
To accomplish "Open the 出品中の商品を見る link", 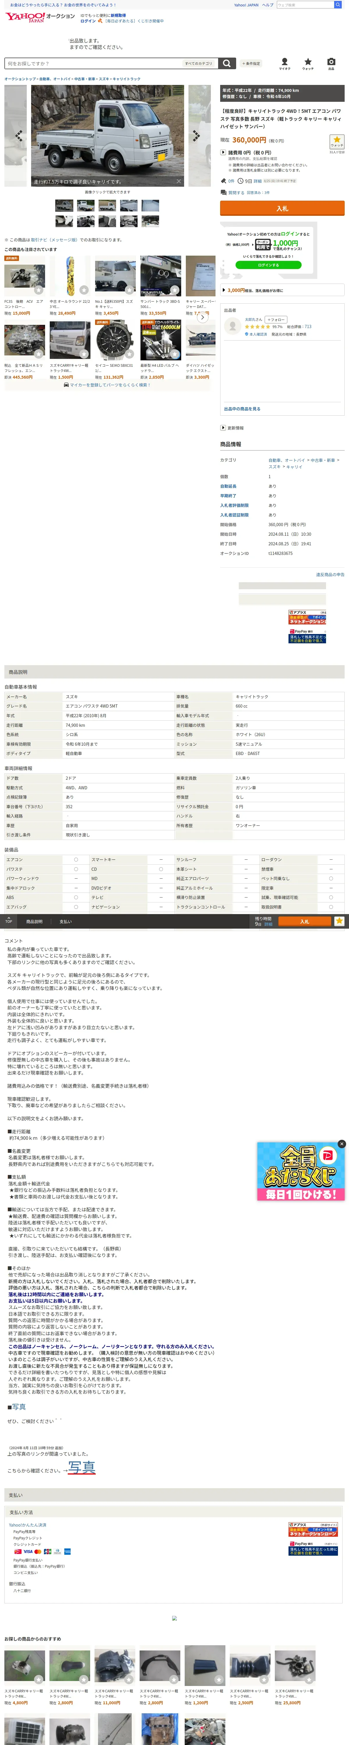I will [242, 409].
